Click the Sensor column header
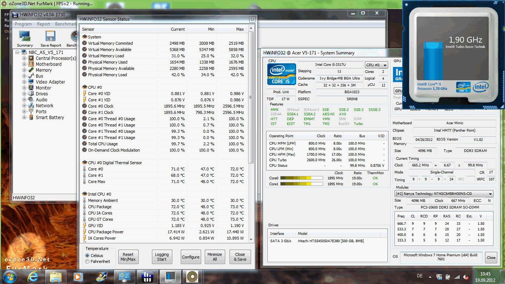This screenshot has height=284, width=505. (118, 29)
